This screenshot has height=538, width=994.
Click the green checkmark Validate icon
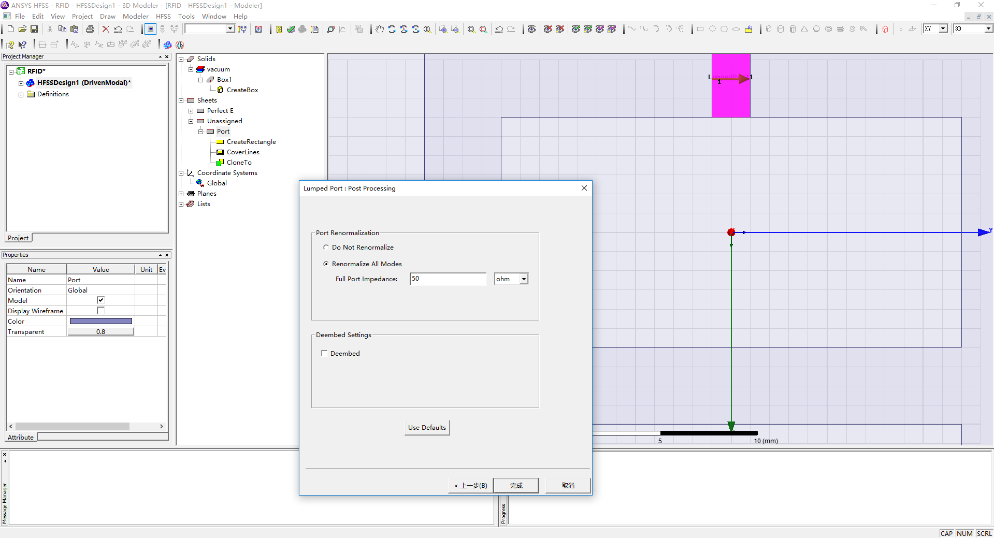(291, 29)
